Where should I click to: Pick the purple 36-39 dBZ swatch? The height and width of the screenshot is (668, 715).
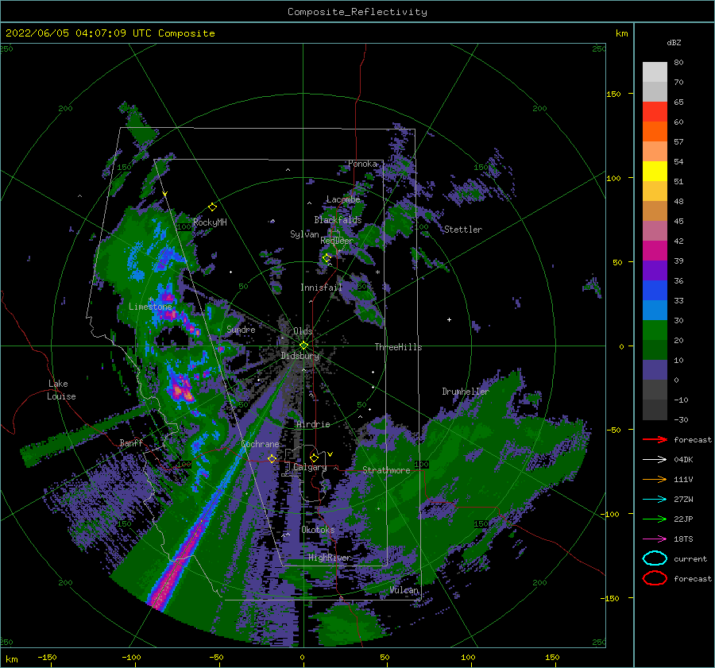coord(655,270)
